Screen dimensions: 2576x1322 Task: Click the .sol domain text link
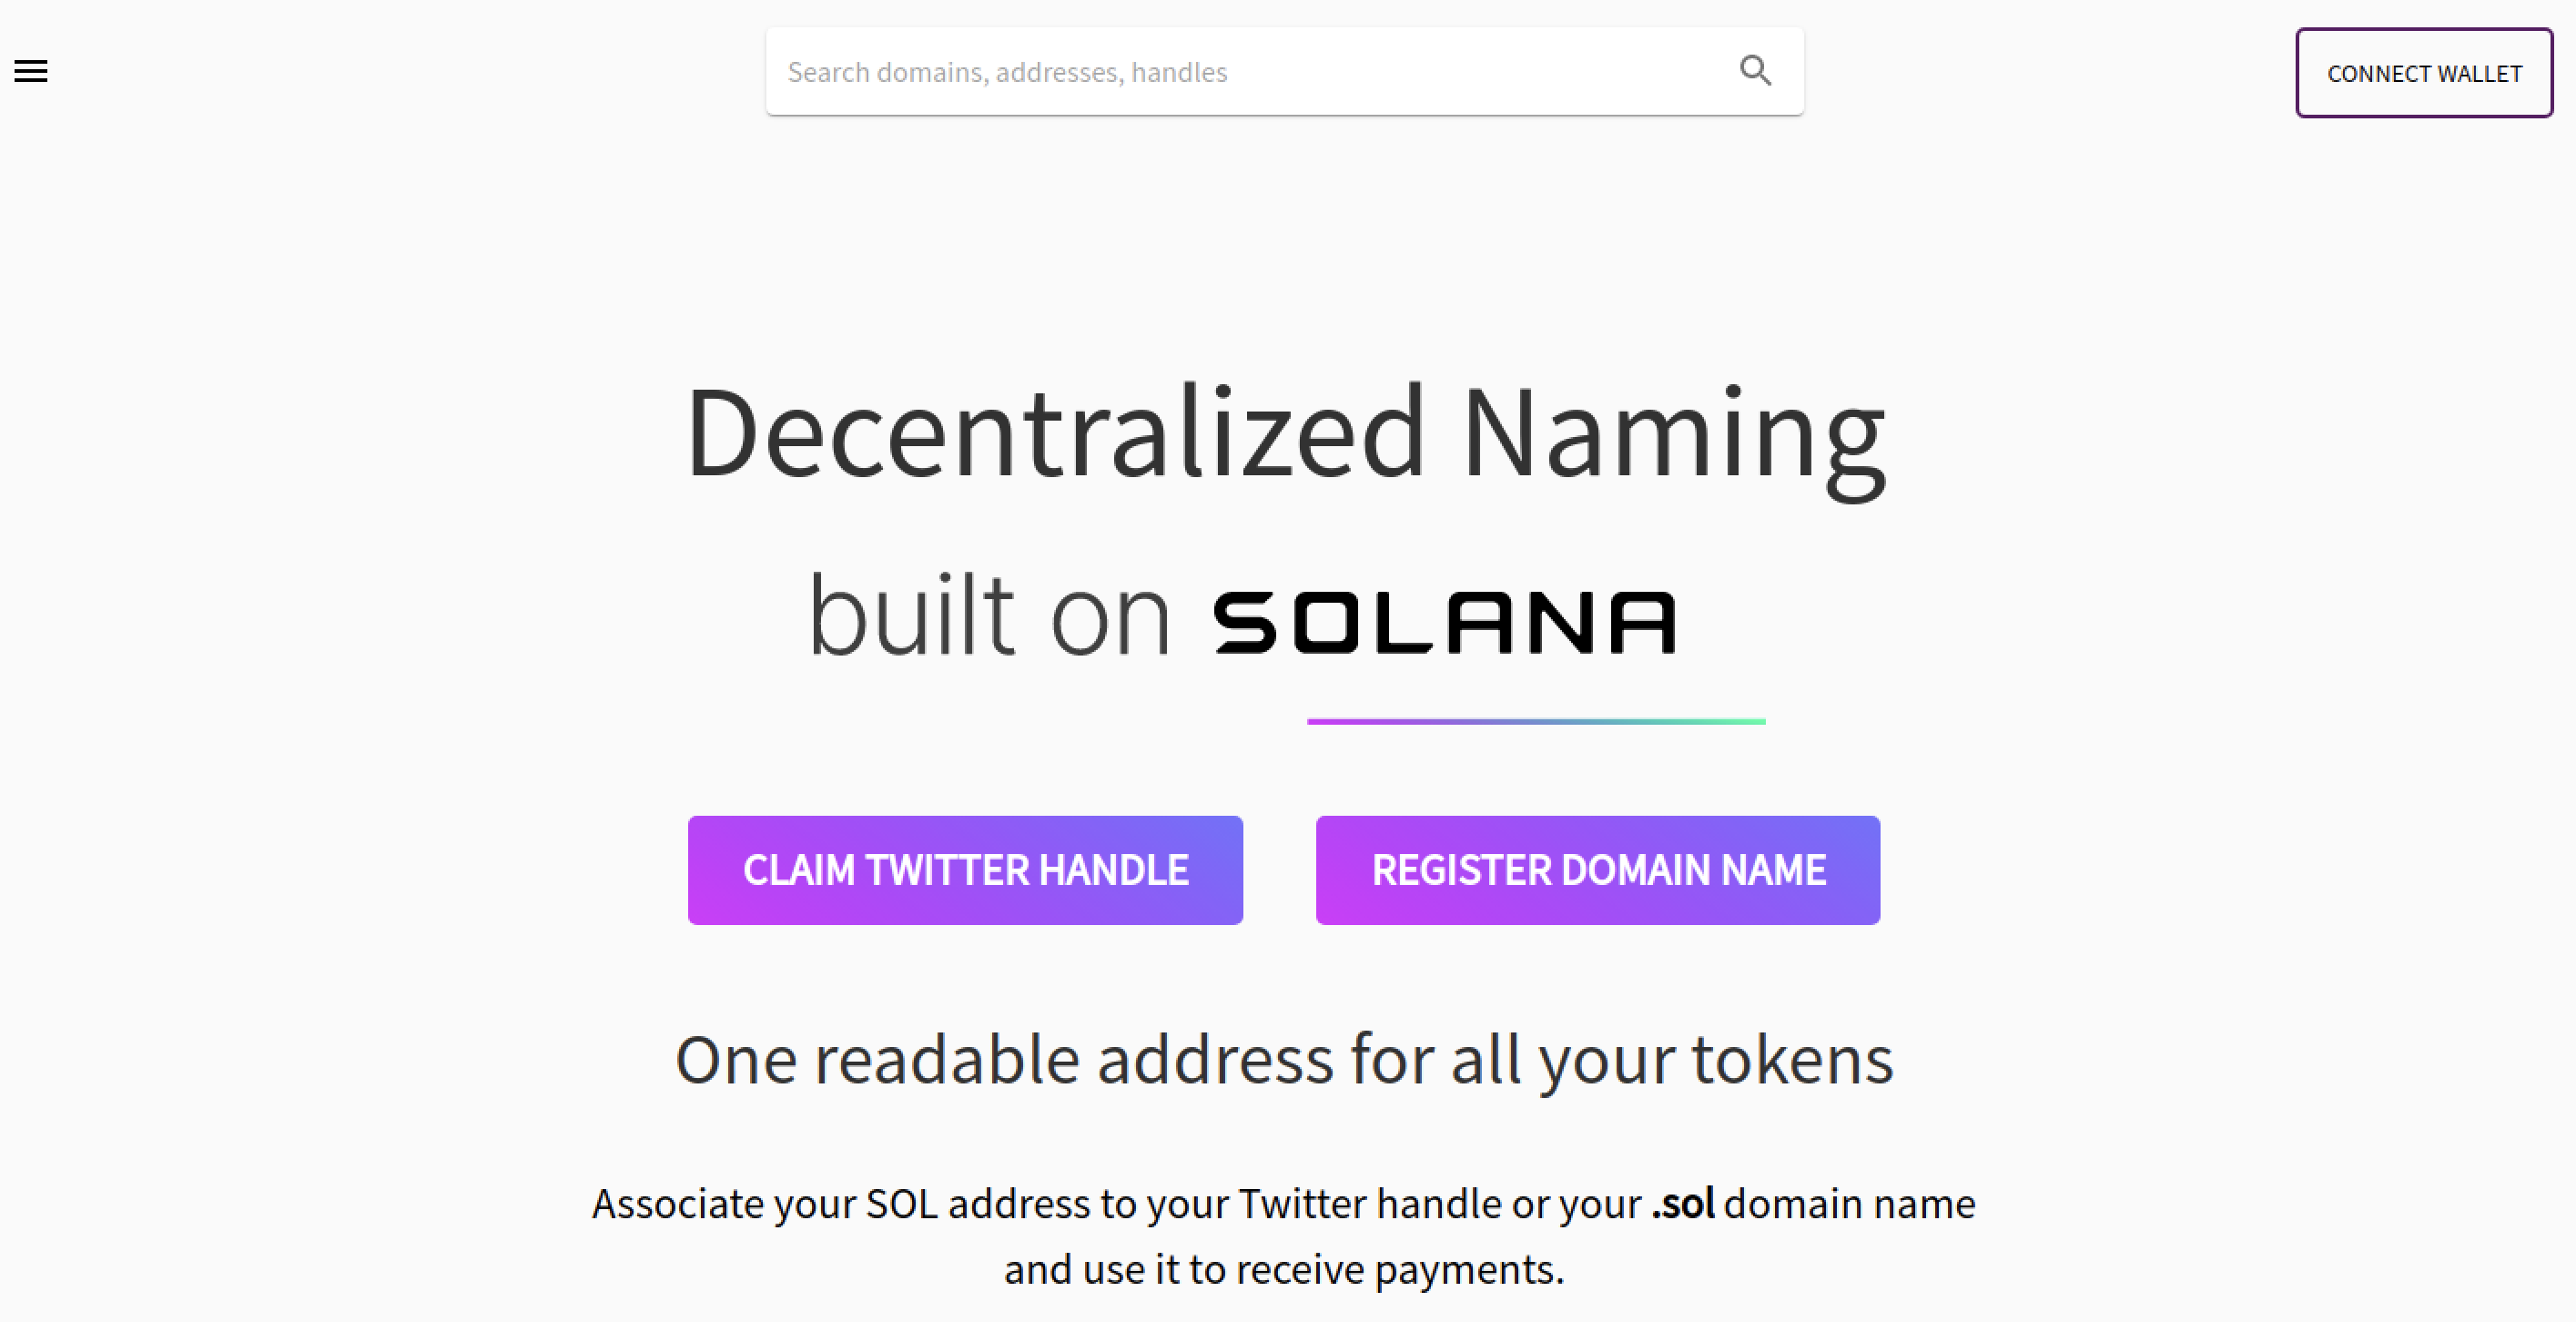pyautogui.click(x=1683, y=1204)
